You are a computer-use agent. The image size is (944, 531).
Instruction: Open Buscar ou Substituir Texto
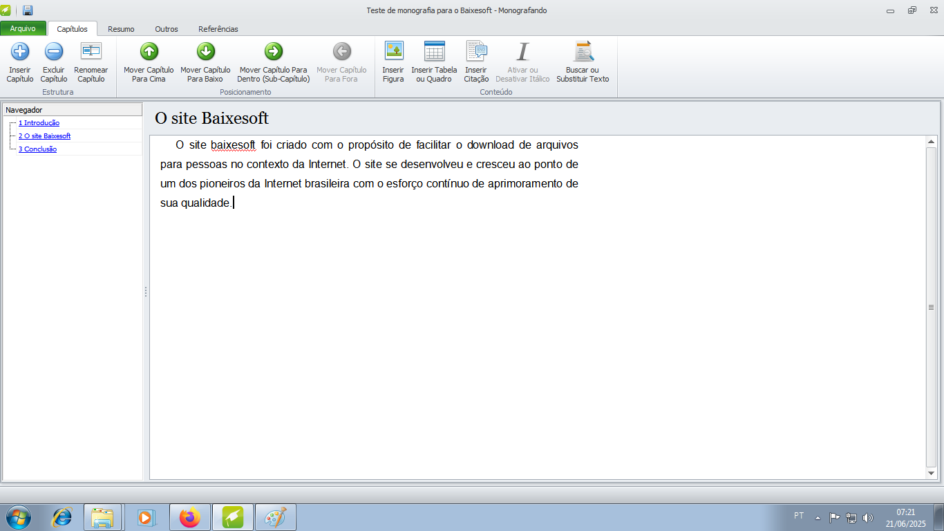(583, 62)
